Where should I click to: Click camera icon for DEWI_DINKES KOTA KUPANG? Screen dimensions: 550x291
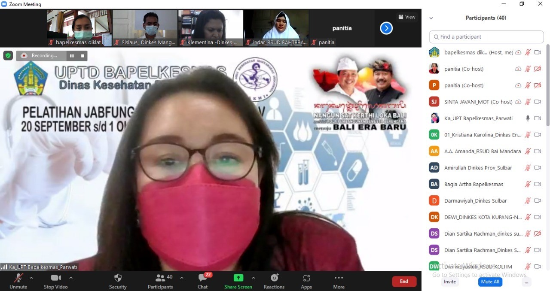(537, 217)
